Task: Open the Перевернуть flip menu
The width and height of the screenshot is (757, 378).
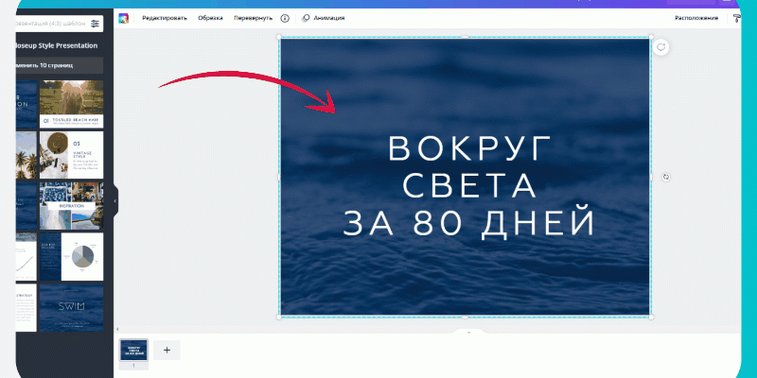Action: pos(253,17)
